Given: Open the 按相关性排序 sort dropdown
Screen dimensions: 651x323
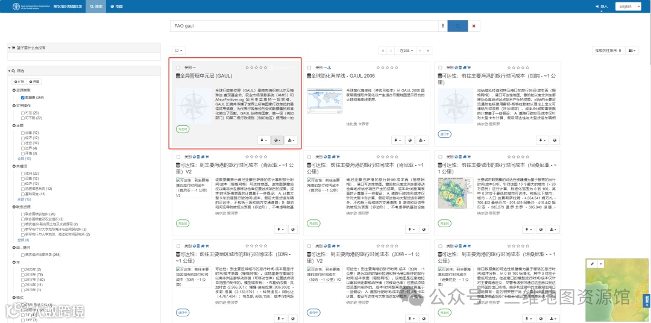Looking at the screenshot, I should pos(608,50).
